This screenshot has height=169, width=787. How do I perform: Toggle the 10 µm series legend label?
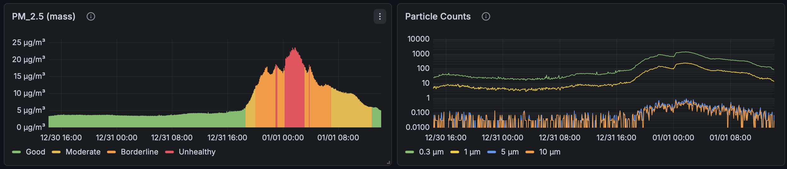tap(550, 152)
